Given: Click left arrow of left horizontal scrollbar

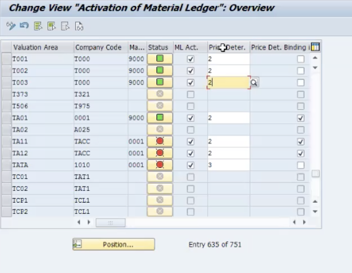Looking at the screenshot, I should pyautogui.click(x=79, y=222).
